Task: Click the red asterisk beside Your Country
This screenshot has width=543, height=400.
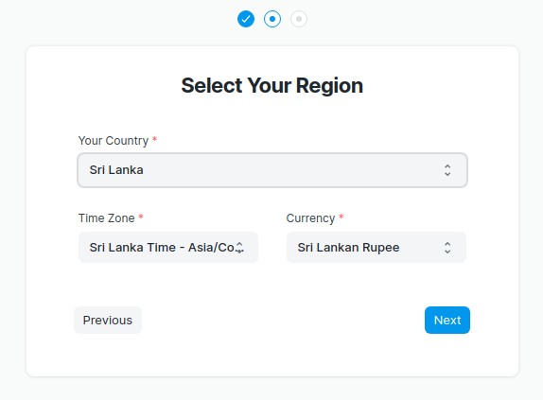Action: click(x=155, y=139)
